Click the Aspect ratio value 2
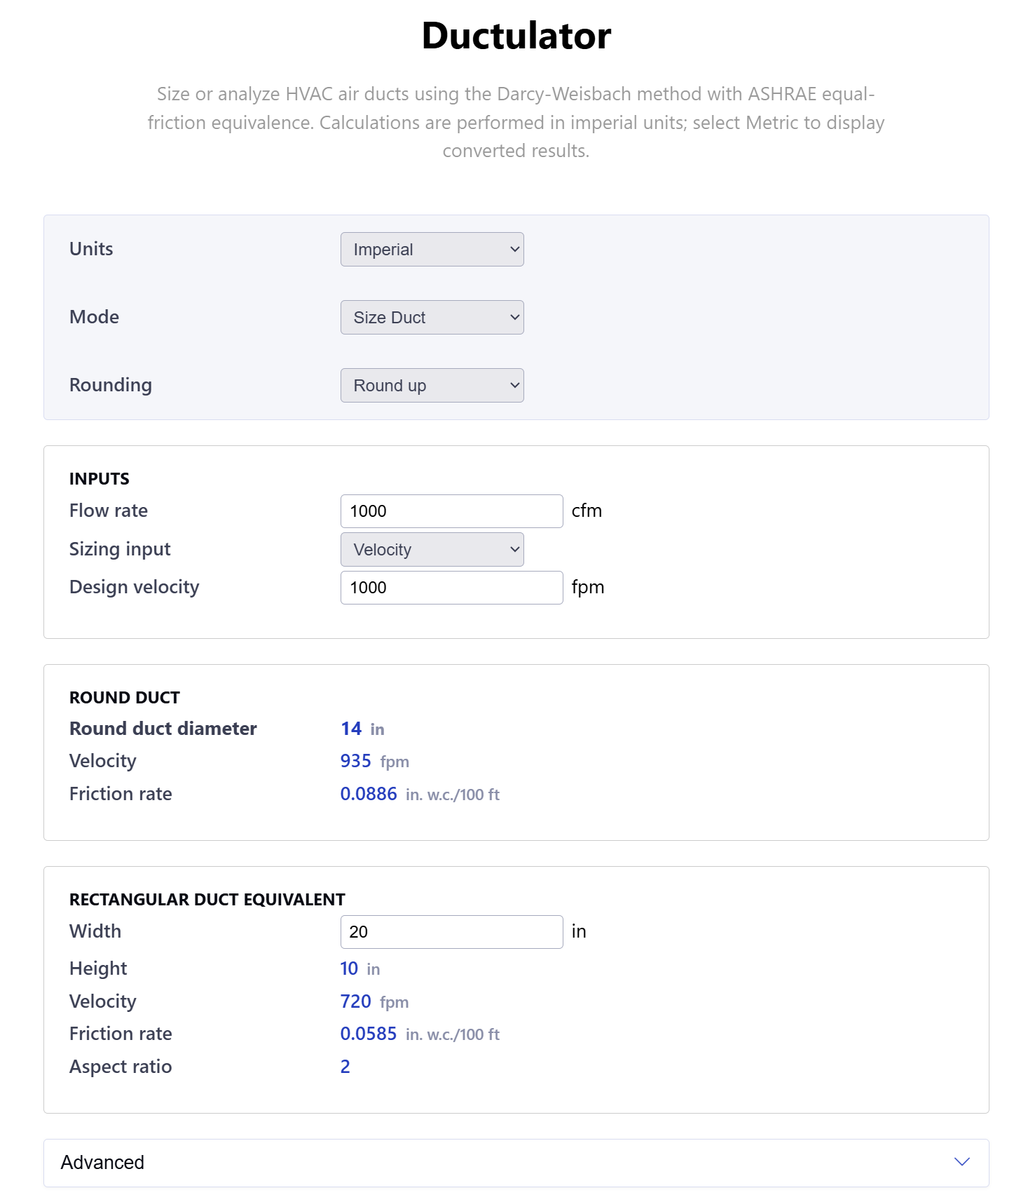1021x1202 pixels. pyautogui.click(x=345, y=1067)
